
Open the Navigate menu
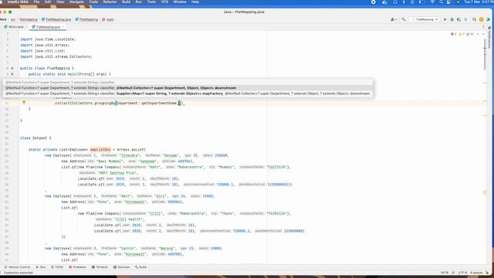pyautogui.click(x=76, y=2)
